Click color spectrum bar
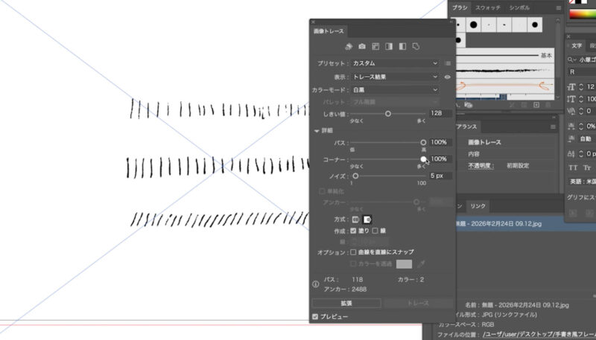 click(x=583, y=14)
